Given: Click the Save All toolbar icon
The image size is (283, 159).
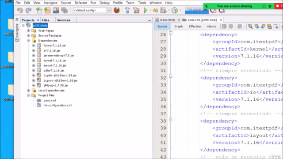Looking at the screenshot, I should tap(64, 11).
